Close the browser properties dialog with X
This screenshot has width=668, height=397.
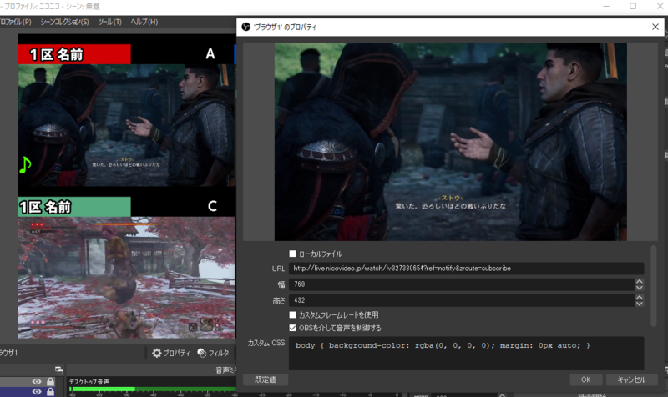(655, 27)
